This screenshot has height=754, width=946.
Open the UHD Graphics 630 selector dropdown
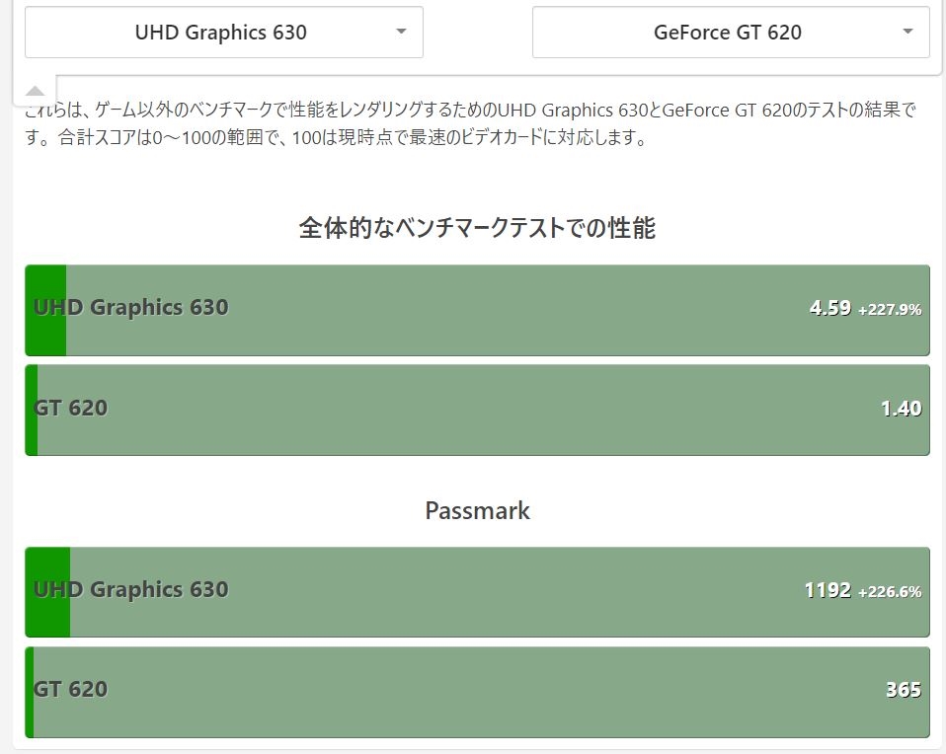click(224, 32)
